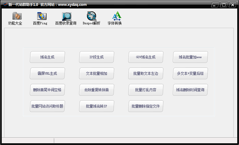Screen dimensions: 239x145
Task: Click the 批量网站访问取标题 button
Action: (47, 106)
